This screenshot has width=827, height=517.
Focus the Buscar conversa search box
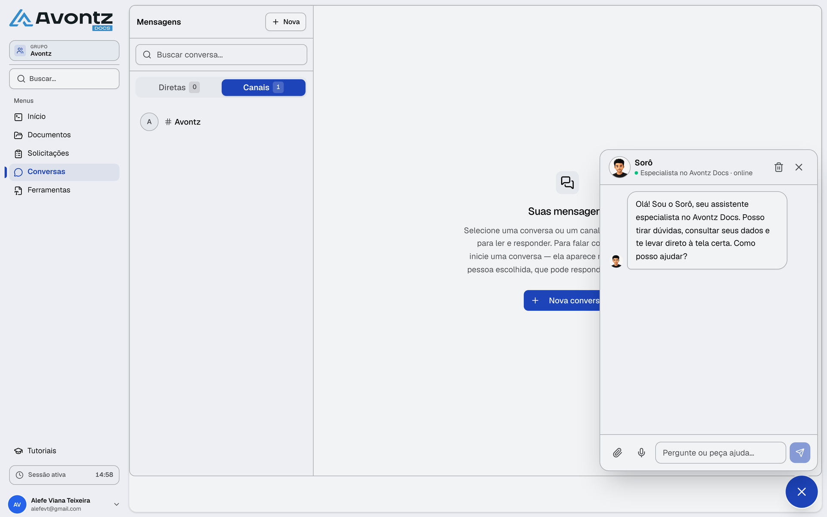(x=221, y=55)
